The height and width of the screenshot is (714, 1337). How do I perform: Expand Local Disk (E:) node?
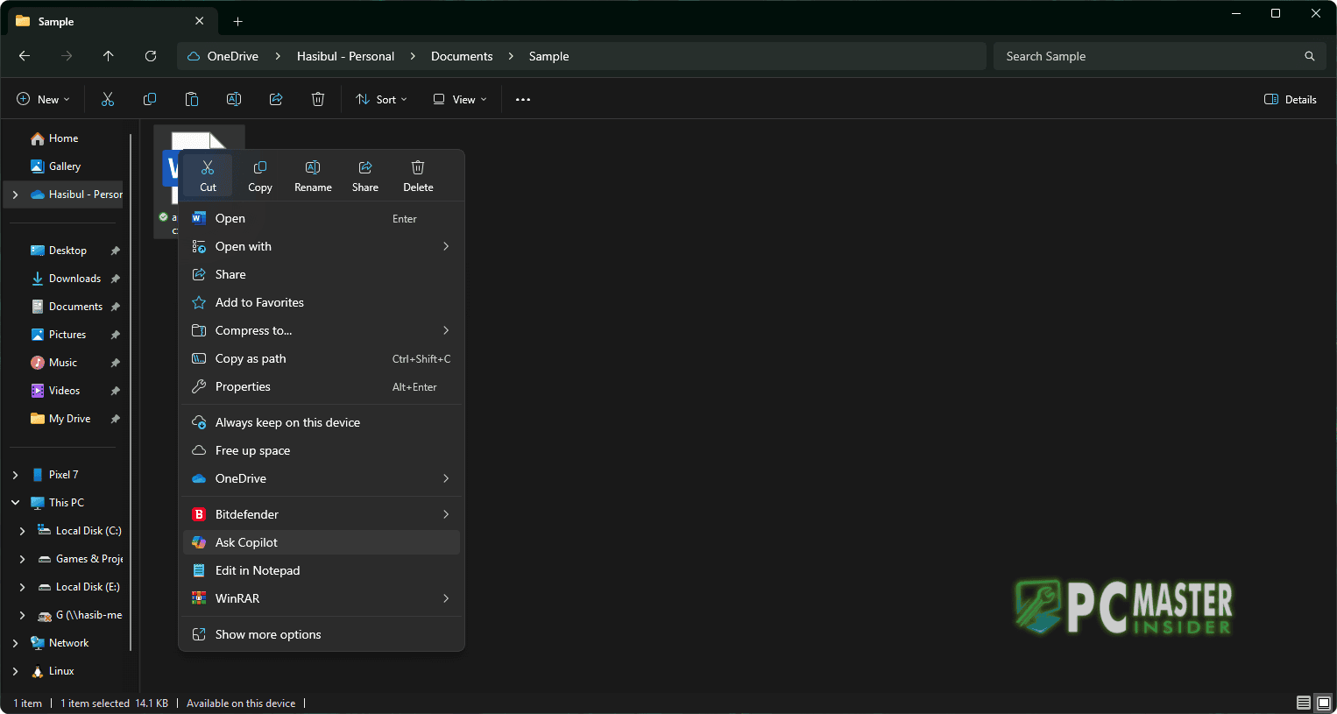[x=22, y=587]
